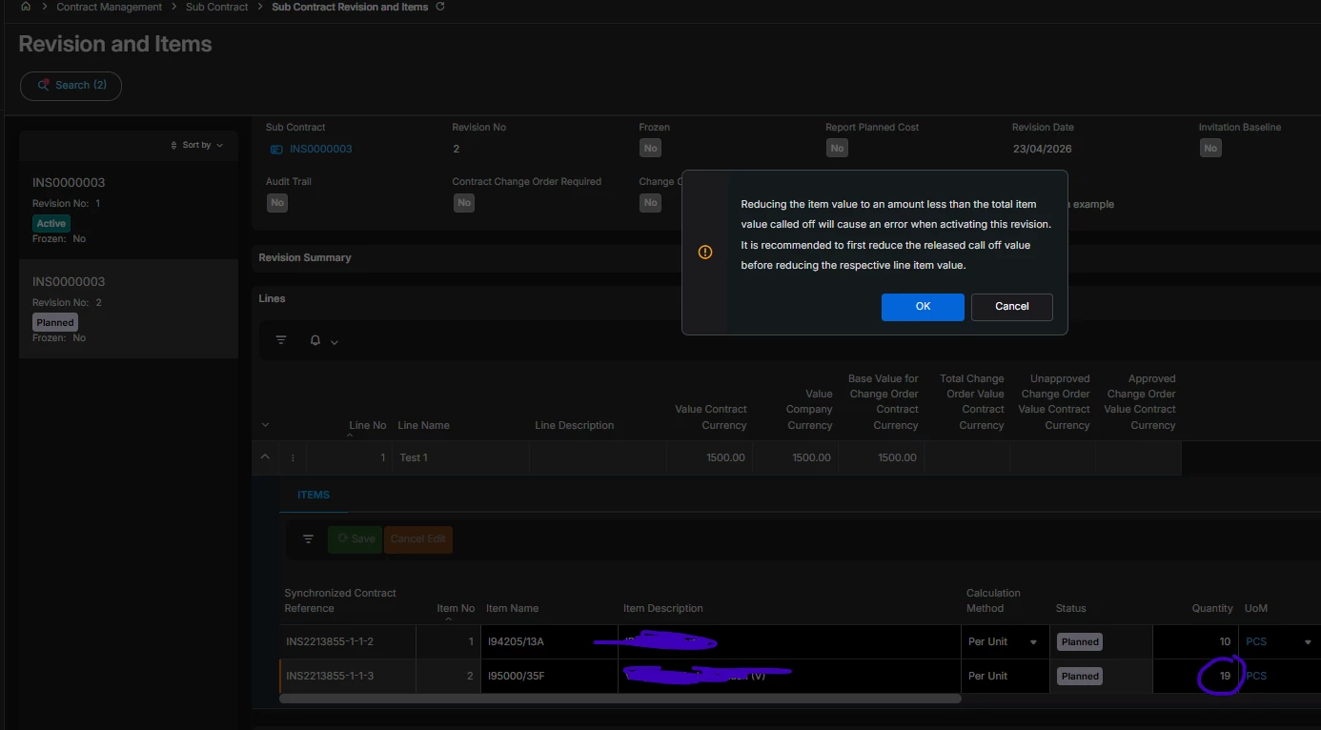Open the filter icon in the Lines toolbar
The width and height of the screenshot is (1321, 730).
tap(281, 340)
